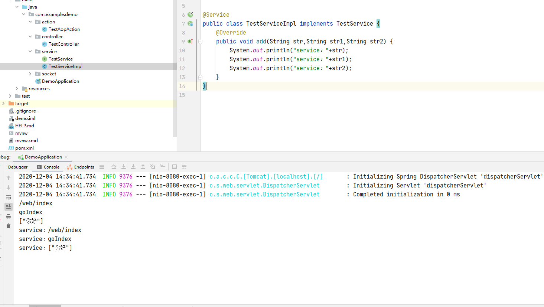Collapse the service package
The height and width of the screenshot is (307, 544).
pyautogui.click(x=30, y=51)
